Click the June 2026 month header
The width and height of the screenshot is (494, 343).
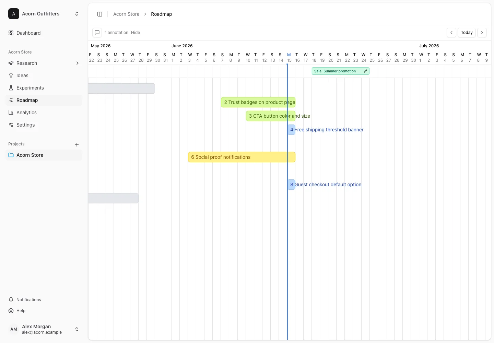(x=182, y=46)
